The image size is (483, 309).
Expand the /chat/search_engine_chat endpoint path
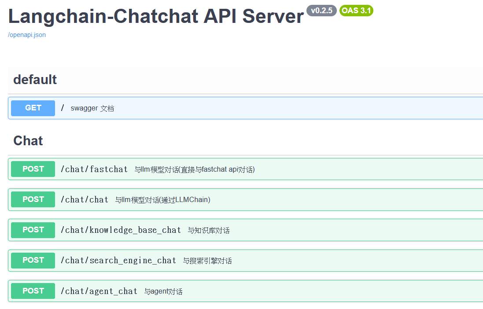point(118,261)
